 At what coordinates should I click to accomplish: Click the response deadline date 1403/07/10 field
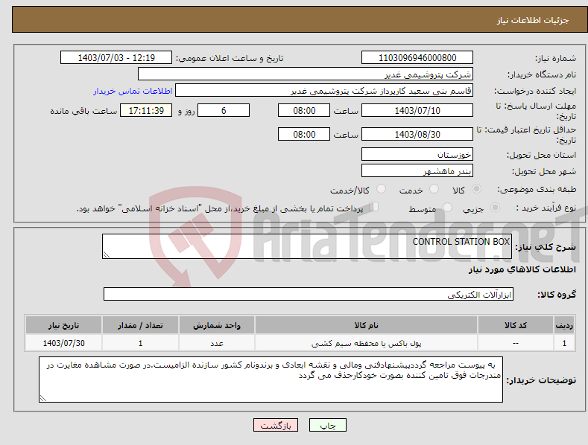pos(417,110)
